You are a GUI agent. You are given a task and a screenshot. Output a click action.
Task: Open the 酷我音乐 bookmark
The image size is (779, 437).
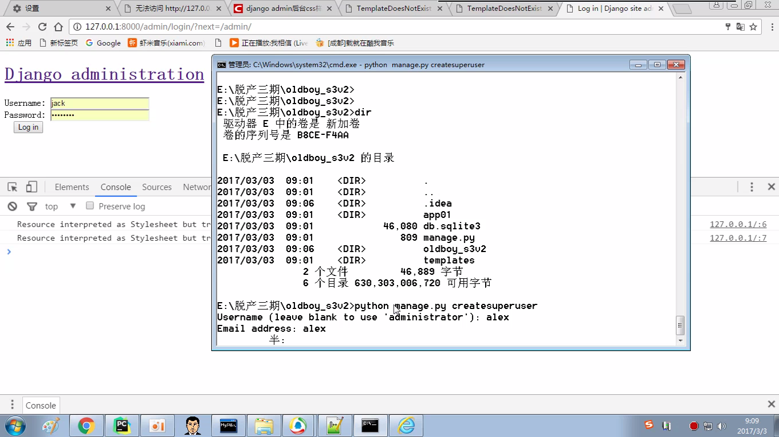(354, 43)
